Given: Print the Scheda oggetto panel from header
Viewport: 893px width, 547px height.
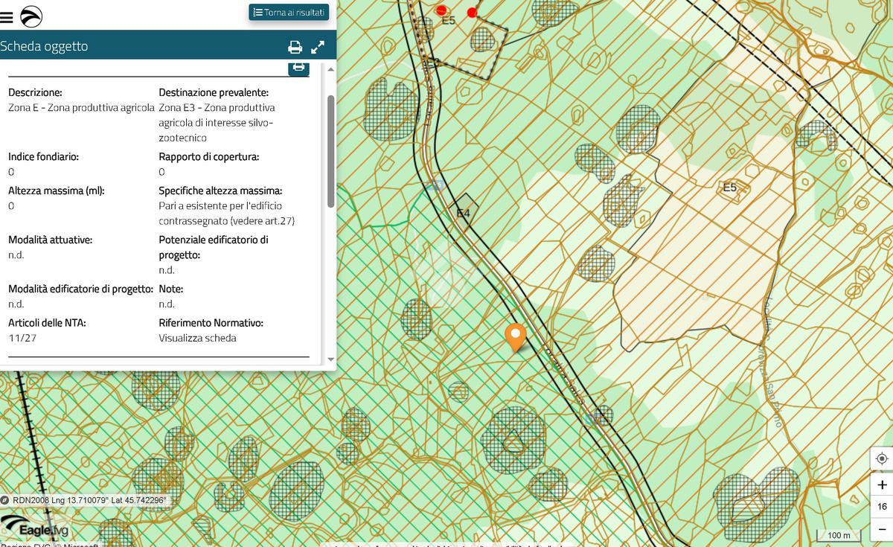Looking at the screenshot, I should (x=295, y=47).
